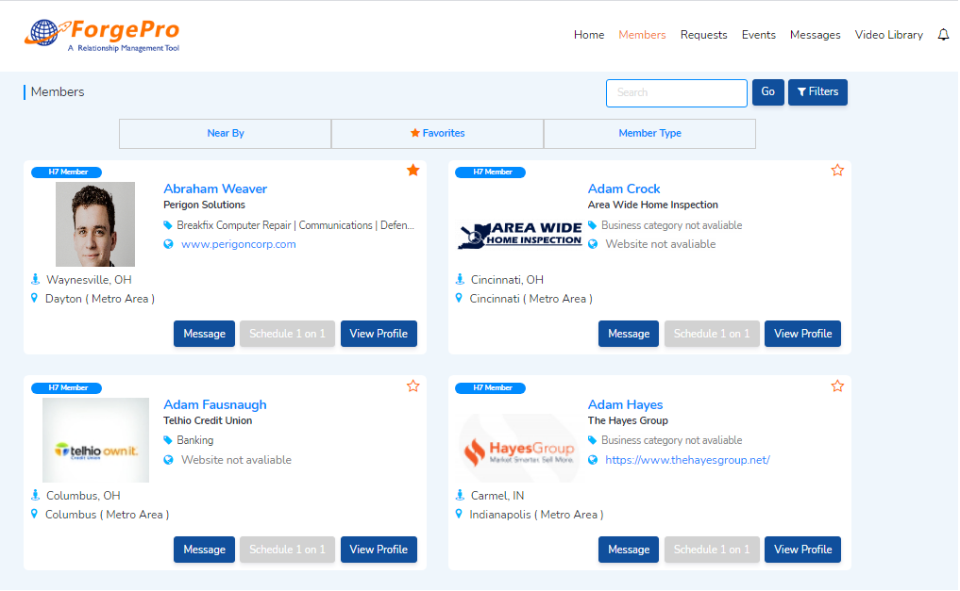Focus the member Search field
Image resolution: width=960 pixels, height=591 pixels.
pyautogui.click(x=676, y=93)
